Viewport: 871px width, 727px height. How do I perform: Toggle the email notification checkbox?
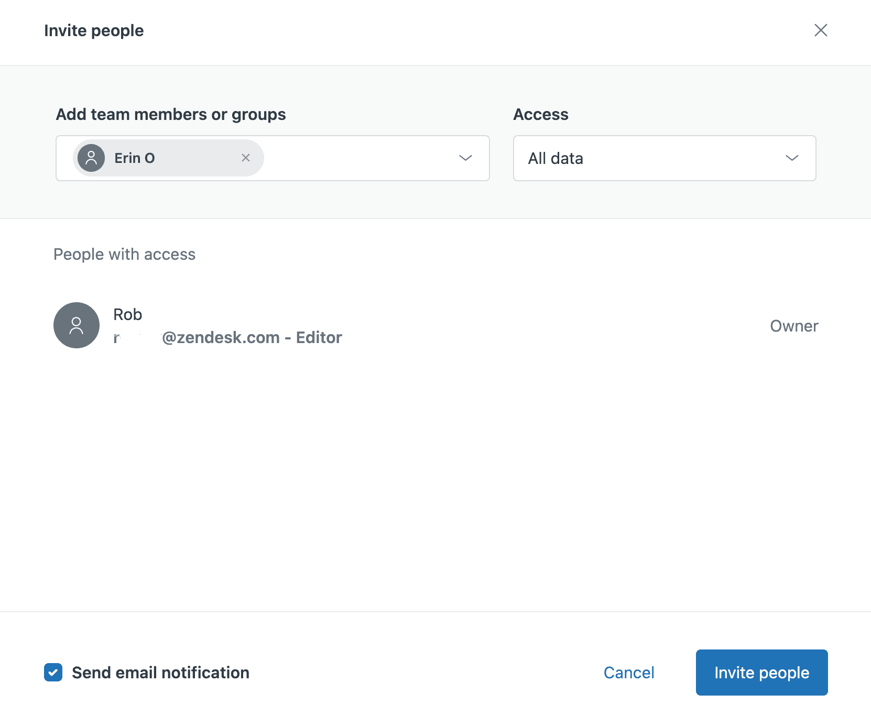pos(53,673)
